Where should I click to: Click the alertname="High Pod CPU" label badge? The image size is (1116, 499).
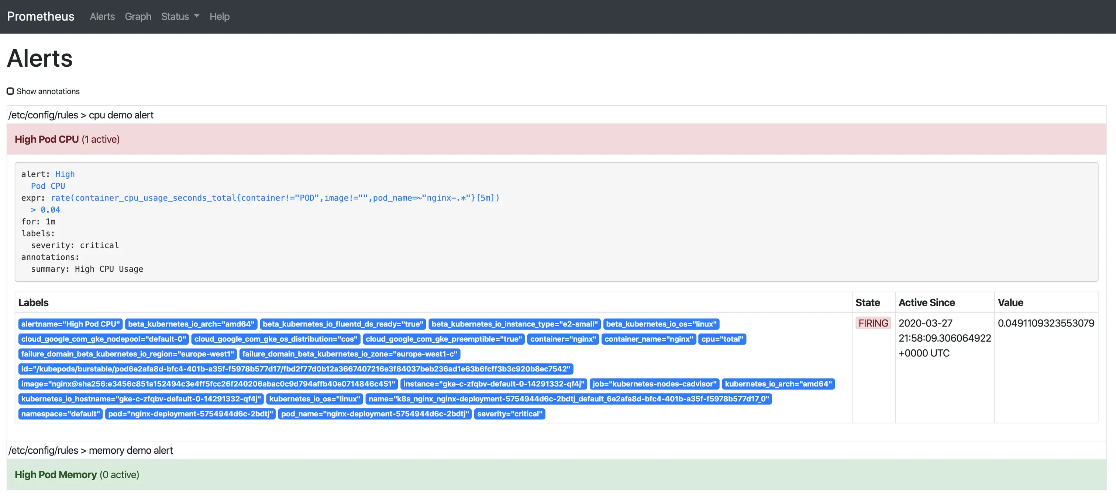70,324
